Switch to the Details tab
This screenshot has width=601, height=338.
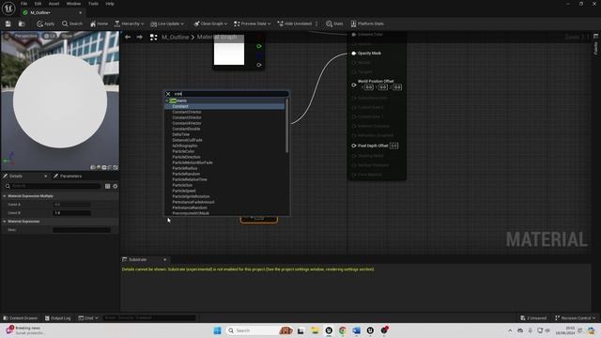(x=15, y=177)
